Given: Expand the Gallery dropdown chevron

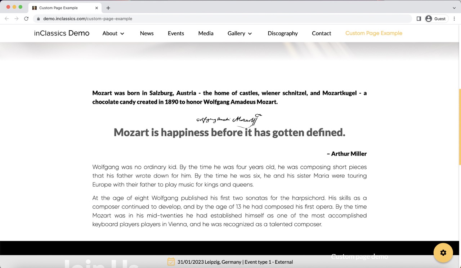Looking at the screenshot, I should point(250,34).
